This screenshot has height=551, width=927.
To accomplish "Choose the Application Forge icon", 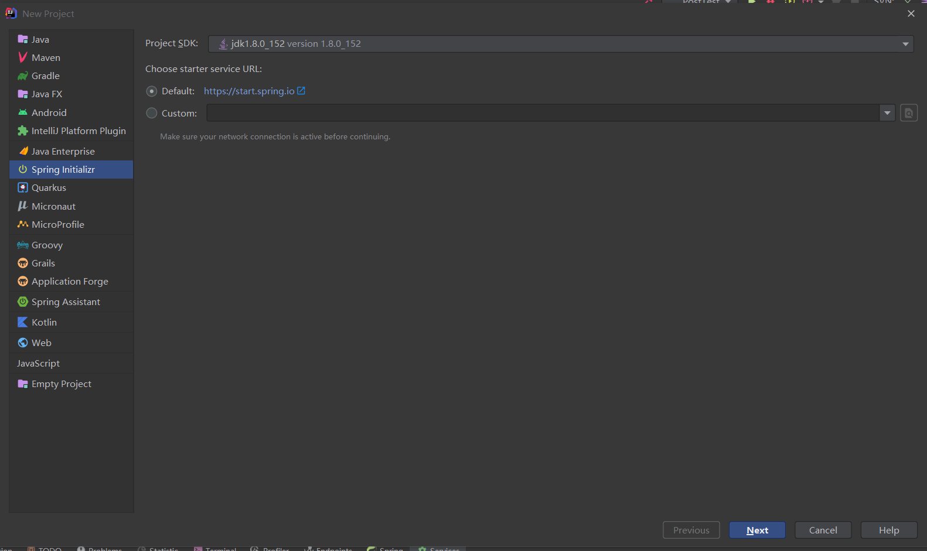I will click(23, 281).
